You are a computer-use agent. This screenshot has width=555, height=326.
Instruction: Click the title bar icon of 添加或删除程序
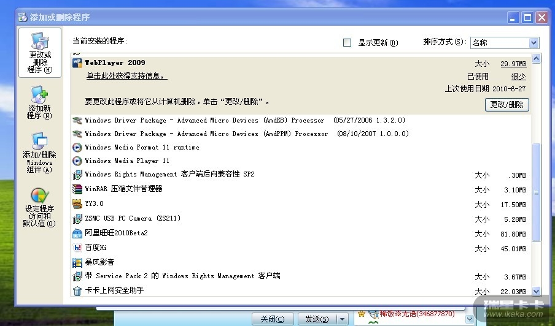coord(23,17)
